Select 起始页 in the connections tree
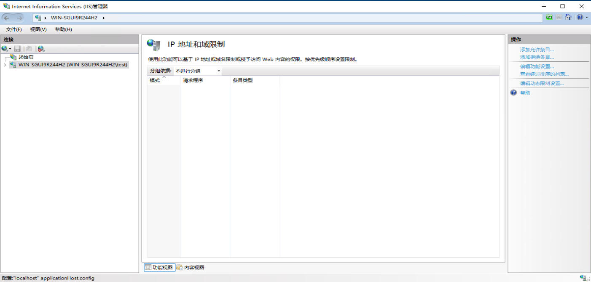The height and width of the screenshot is (282, 591). pos(26,57)
